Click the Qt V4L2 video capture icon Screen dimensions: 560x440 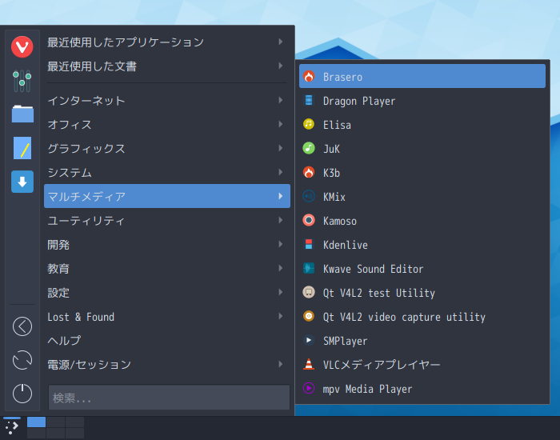309,316
